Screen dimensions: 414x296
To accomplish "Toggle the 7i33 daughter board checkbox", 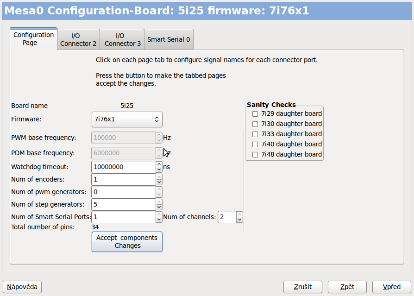I will [x=255, y=134].
